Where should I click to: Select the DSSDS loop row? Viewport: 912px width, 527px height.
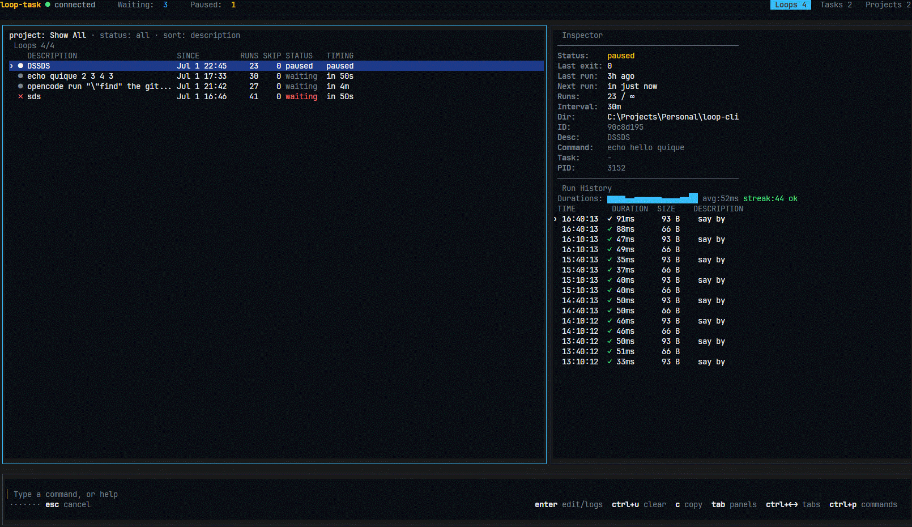[x=276, y=66]
